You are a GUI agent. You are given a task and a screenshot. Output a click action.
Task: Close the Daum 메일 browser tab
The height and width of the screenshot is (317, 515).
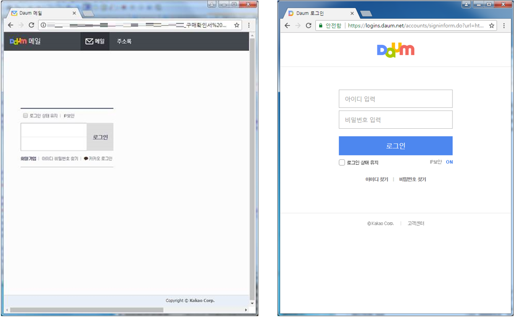click(74, 13)
